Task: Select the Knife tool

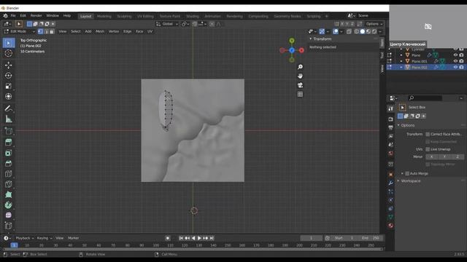Action: click(x=9, y=184)
